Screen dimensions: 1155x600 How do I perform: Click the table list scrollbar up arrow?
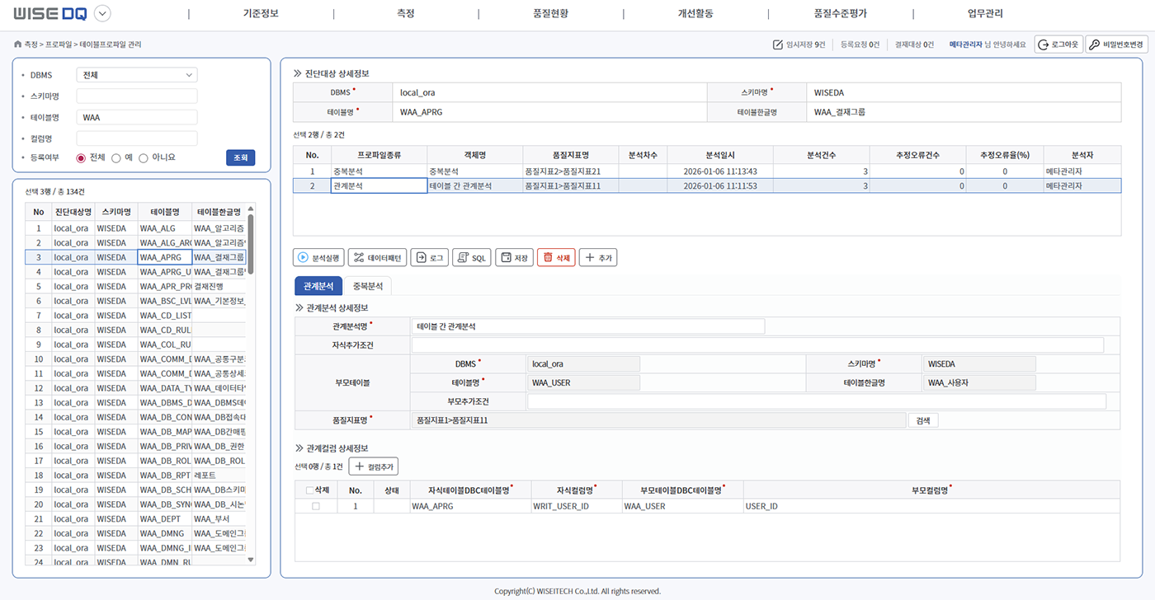(x=251, y=209)
